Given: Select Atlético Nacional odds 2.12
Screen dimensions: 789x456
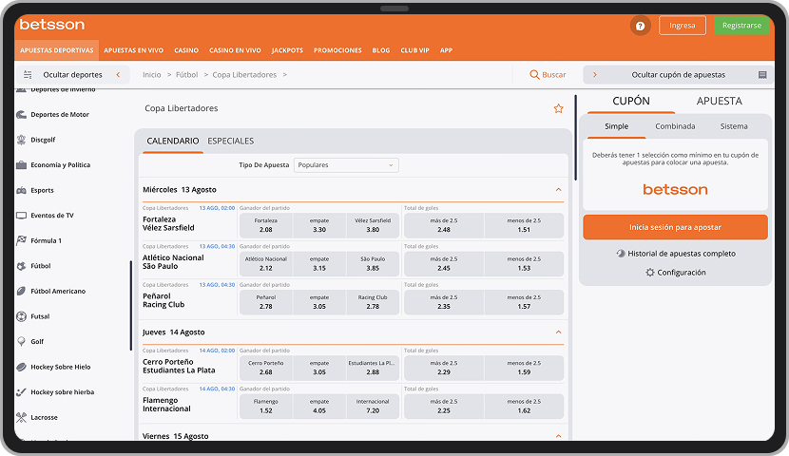Looking at the screenshot, I should (x=265, y=264).
